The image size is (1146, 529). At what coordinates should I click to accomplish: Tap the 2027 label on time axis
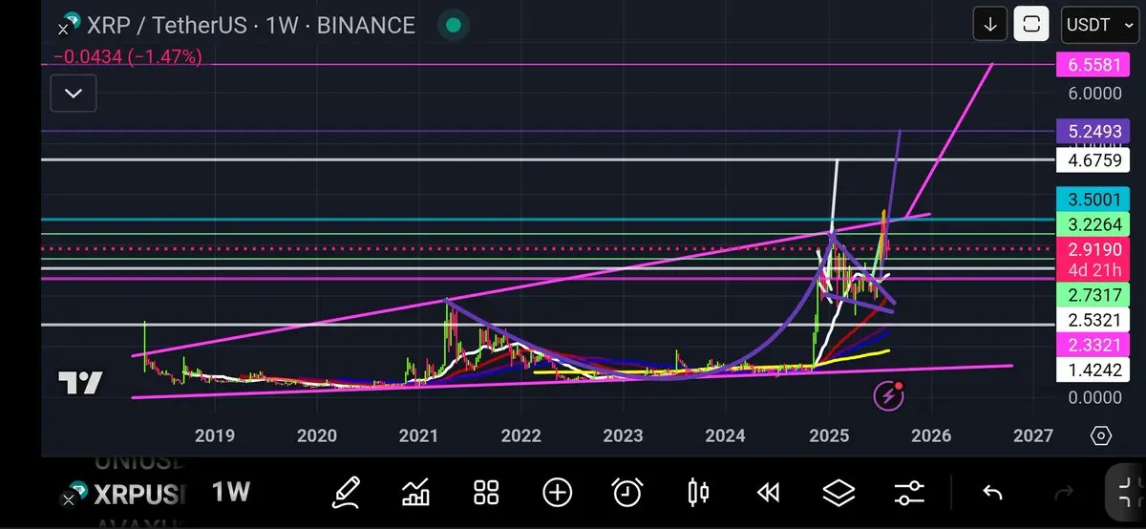tap(1033, 436)
